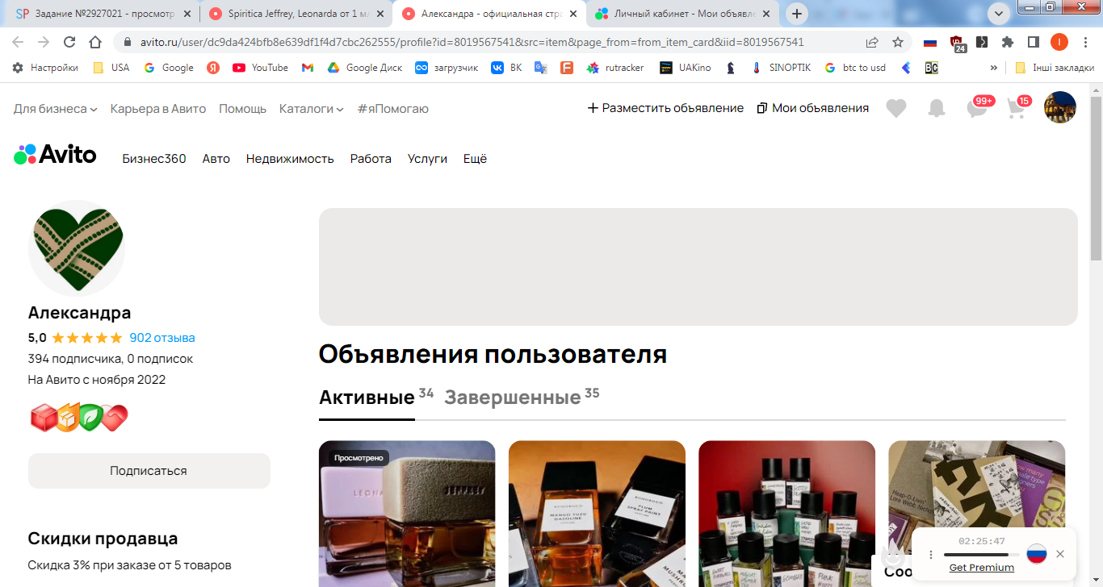Image resolution: width=1103 pixels, height=587 pixels.
Task: Open the user avatar in Avito header
Action: coord(1060,107)
